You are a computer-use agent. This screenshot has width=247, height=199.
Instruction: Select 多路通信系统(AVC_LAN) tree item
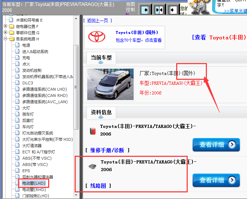tap(45, 102)
